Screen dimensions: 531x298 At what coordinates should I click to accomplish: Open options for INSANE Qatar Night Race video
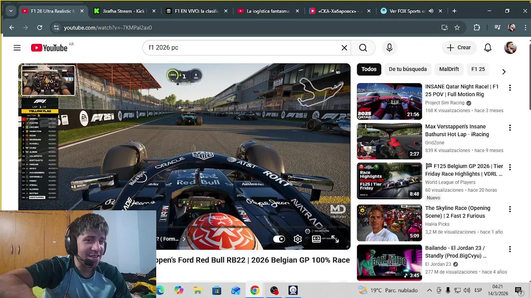(510, 88)
